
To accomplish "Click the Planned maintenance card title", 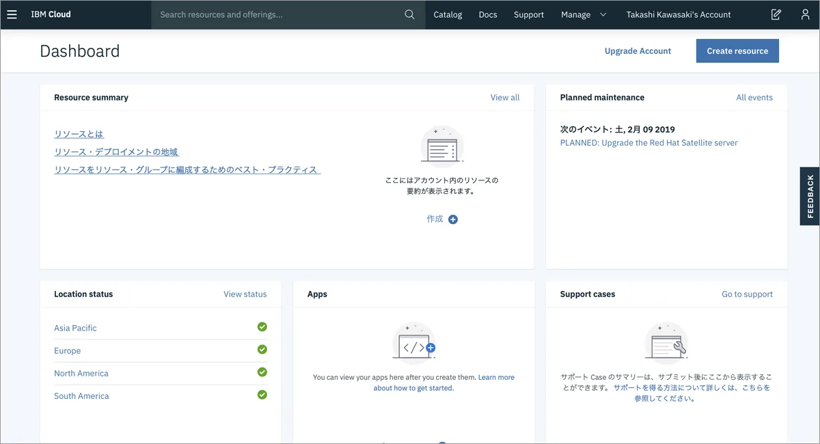I will pos(602,98).
